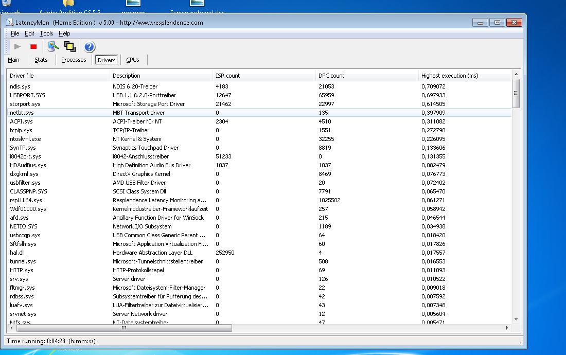The height and width of the screenshot is (355, 566).
Task: Click the Synaptics Touchpad Driver description
Action: [x=146, y=148]
